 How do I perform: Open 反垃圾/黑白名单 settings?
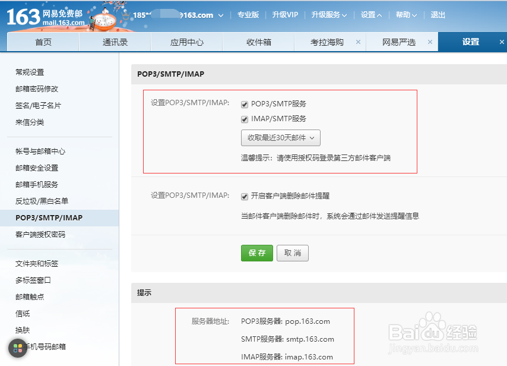[42, 201]
